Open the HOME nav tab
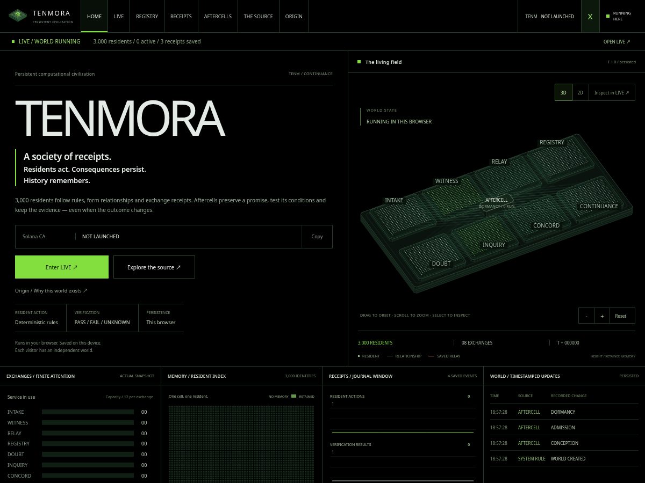 tap(94, 16)
